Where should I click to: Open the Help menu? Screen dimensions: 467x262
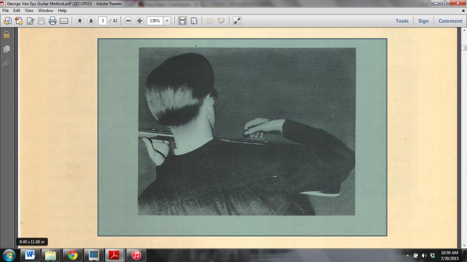(62, 10)
